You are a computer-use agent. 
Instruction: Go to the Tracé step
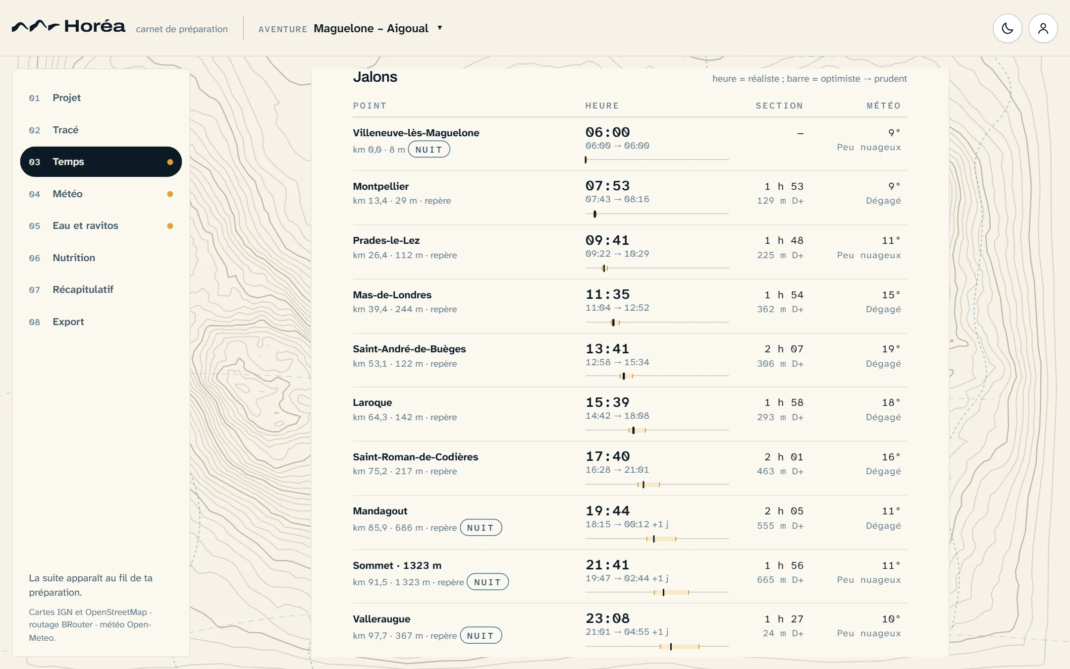tap(101, 130)
